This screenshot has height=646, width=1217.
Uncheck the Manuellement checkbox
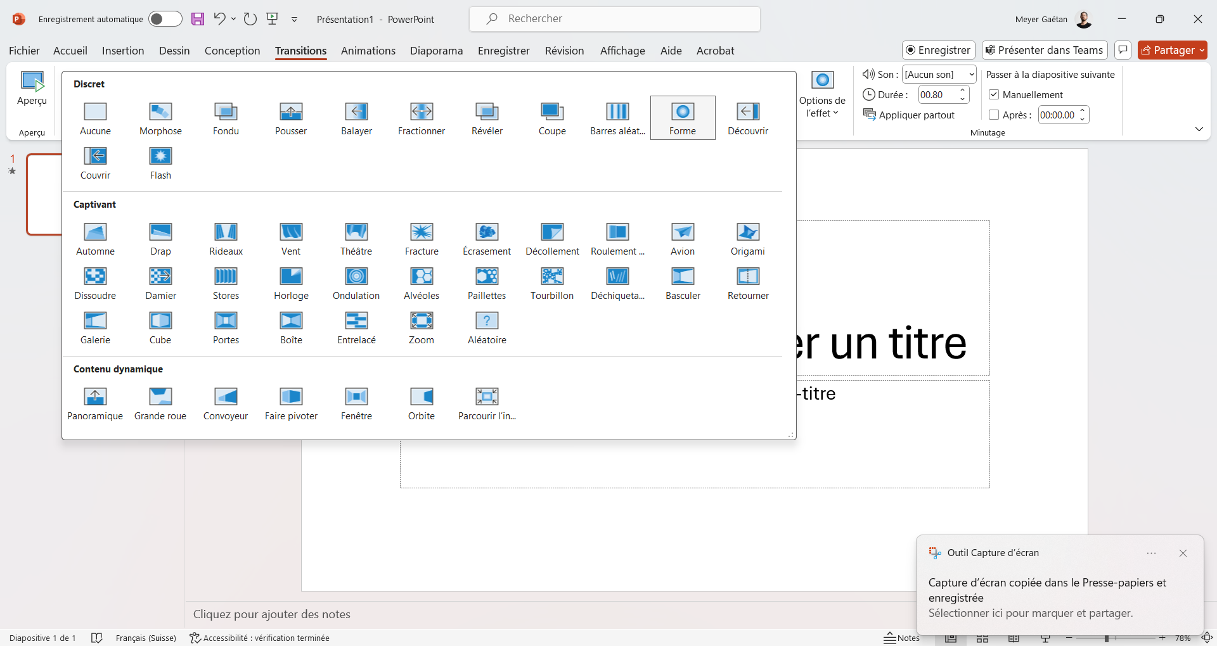pos(994,94)
